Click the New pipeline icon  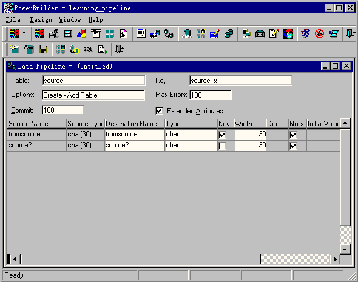(15, 49)
